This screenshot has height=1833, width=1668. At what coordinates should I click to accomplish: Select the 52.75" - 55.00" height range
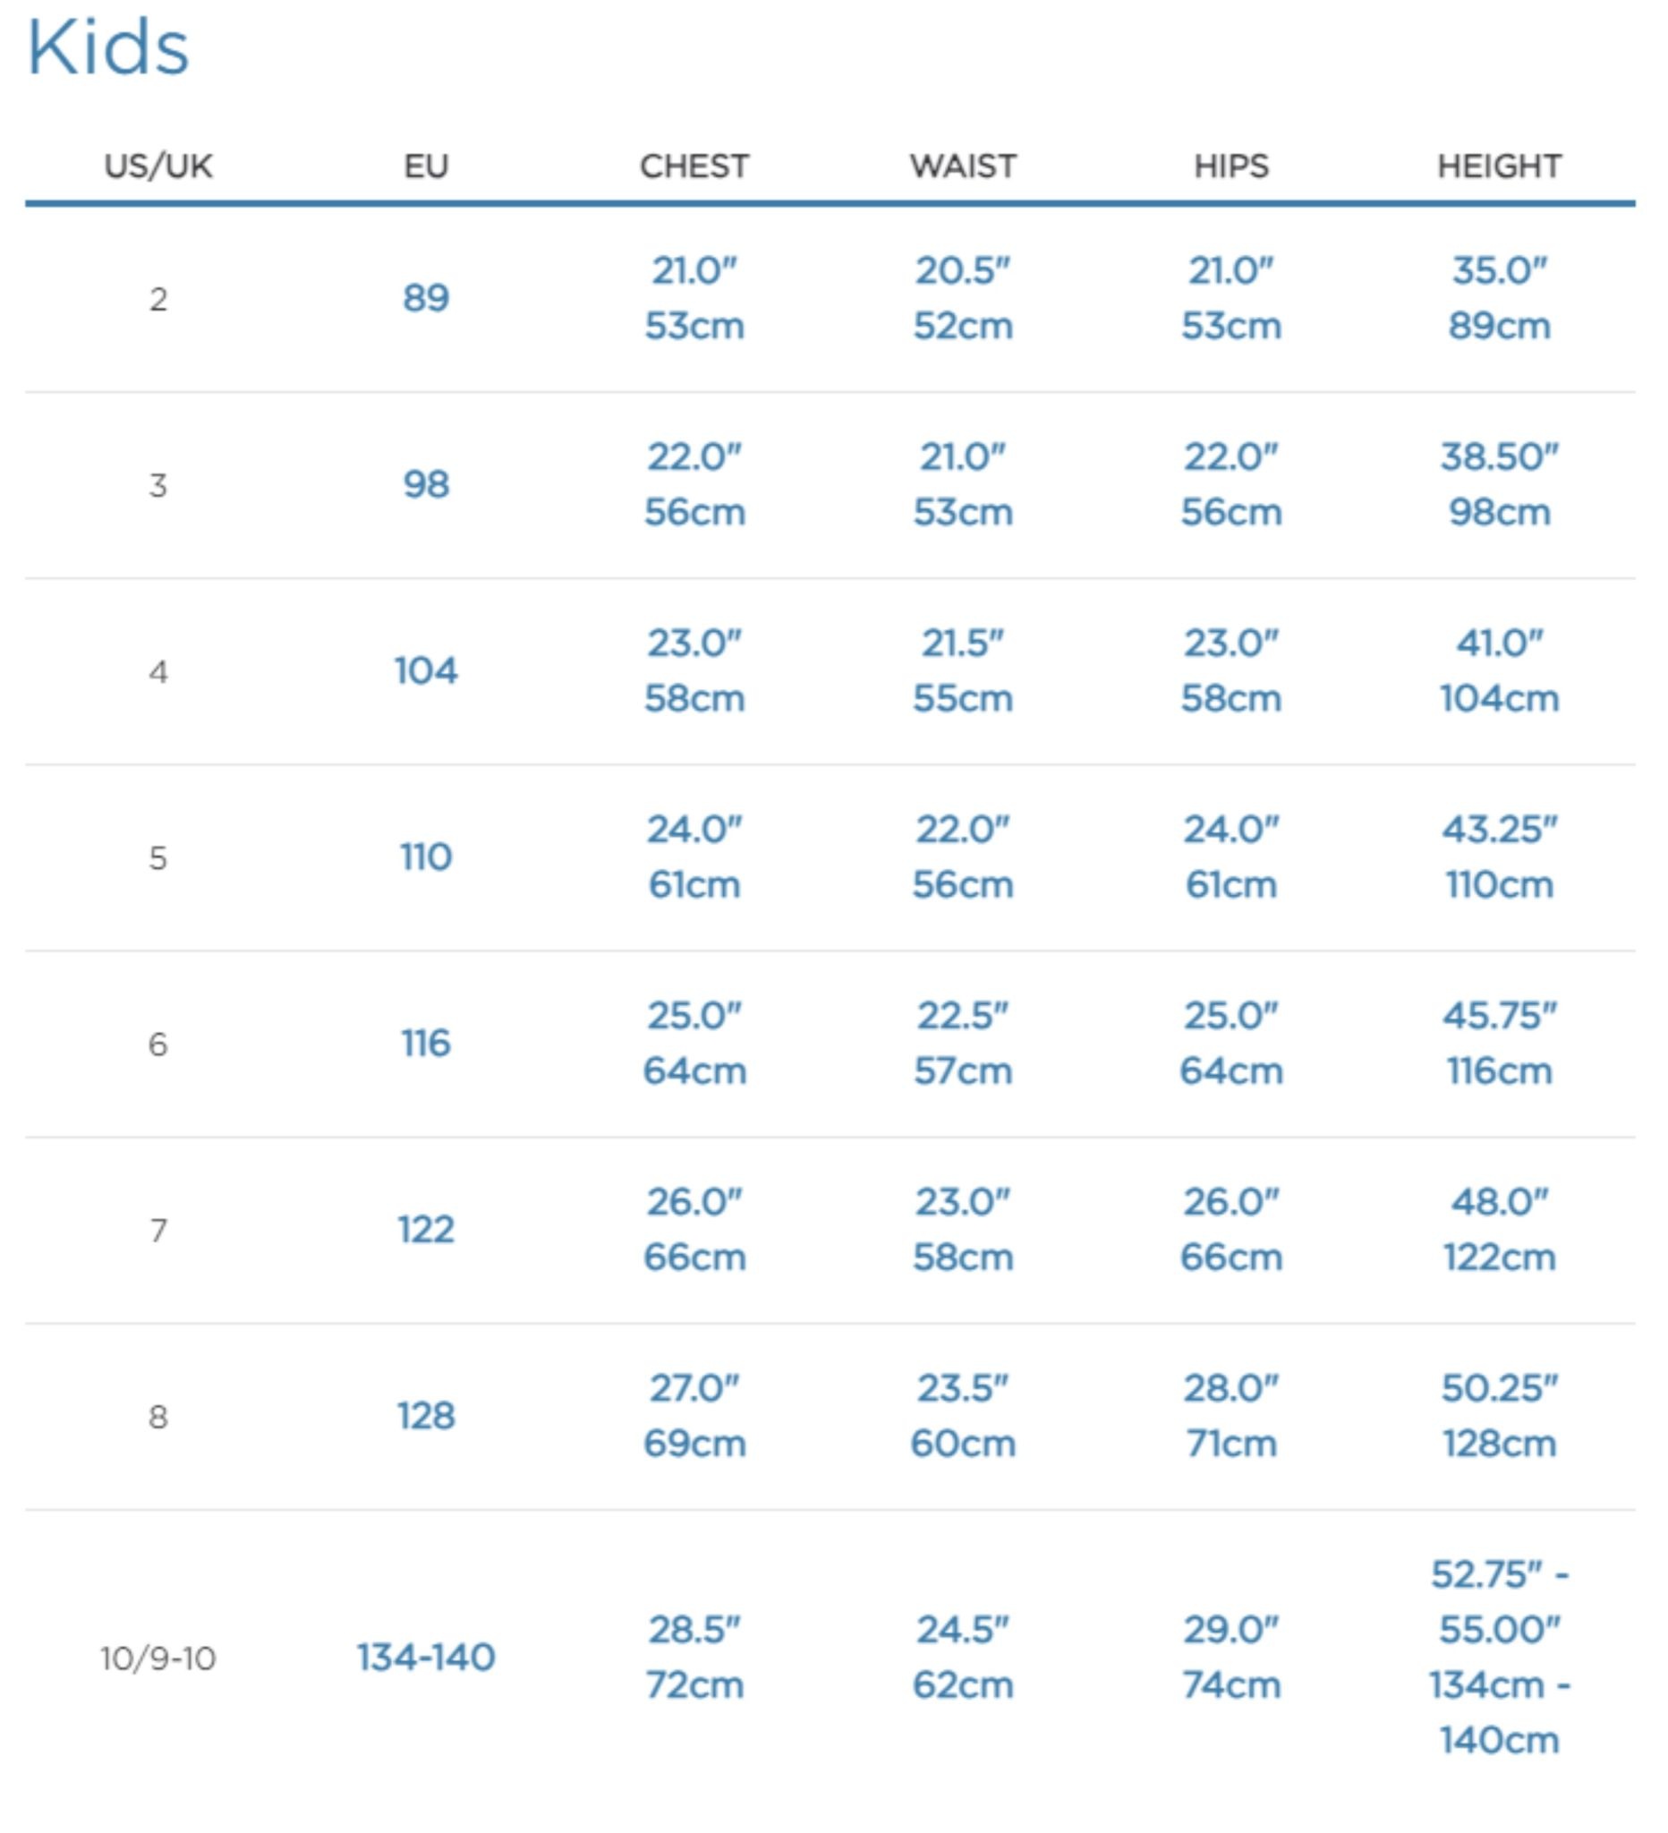pos(1499,1602)
